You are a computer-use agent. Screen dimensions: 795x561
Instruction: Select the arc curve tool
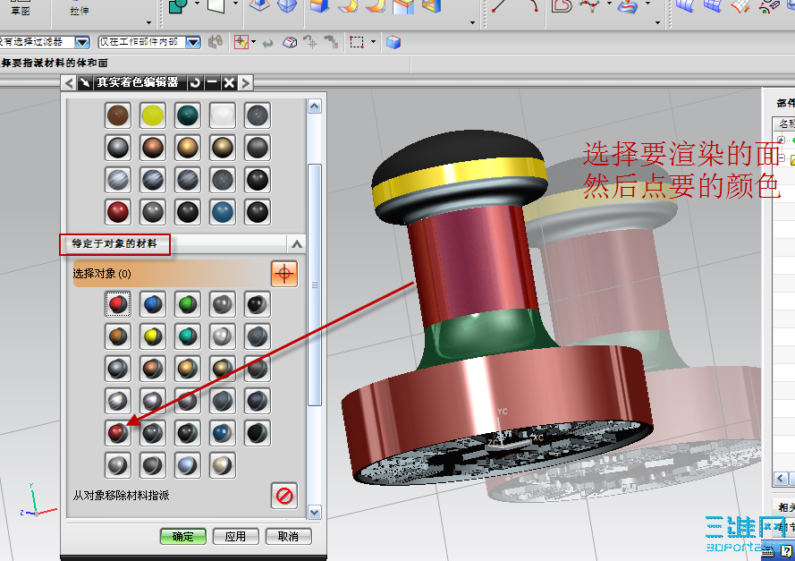(x=532, y=6)
